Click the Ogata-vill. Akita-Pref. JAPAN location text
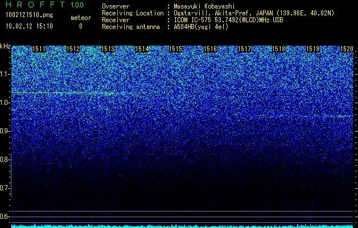Screen dimensions: 358x228 [x=254, y=13]
